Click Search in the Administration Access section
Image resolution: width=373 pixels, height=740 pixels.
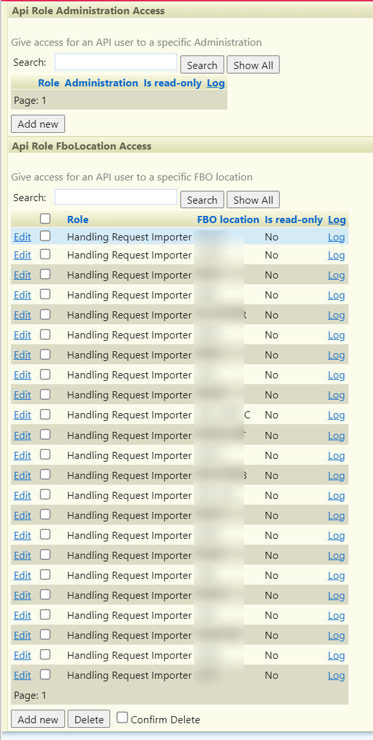point(202,65)
